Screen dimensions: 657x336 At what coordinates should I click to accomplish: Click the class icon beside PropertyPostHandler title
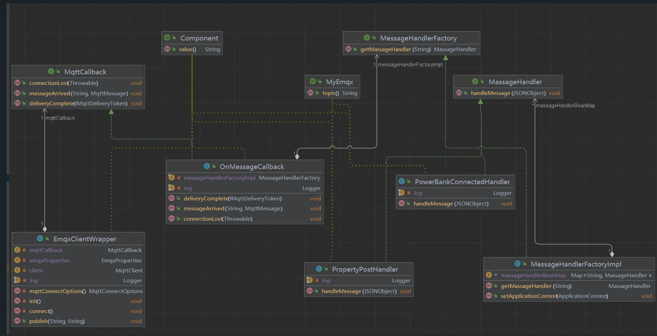tap(319, 269)
